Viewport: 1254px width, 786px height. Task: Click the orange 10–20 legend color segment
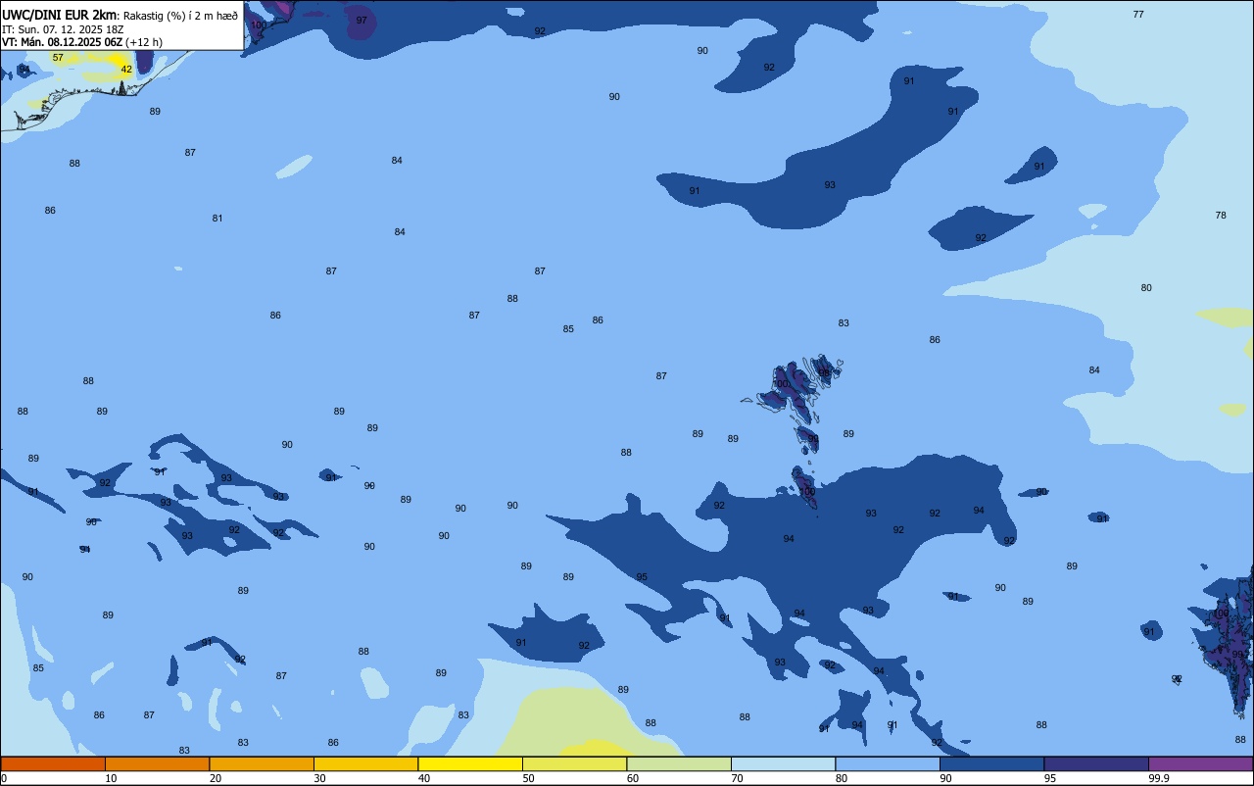point(157,763)
